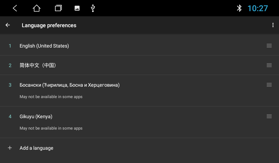Select the Босански language entry
Screen dimensions: 279x163
tap(69, 85)
